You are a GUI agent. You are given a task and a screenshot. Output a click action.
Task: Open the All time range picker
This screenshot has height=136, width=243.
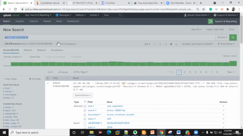[x=222, y=37]
